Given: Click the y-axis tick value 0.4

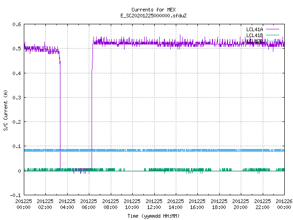Looking at the screenshot, I should pyautogui.click(x=17, y=73).
